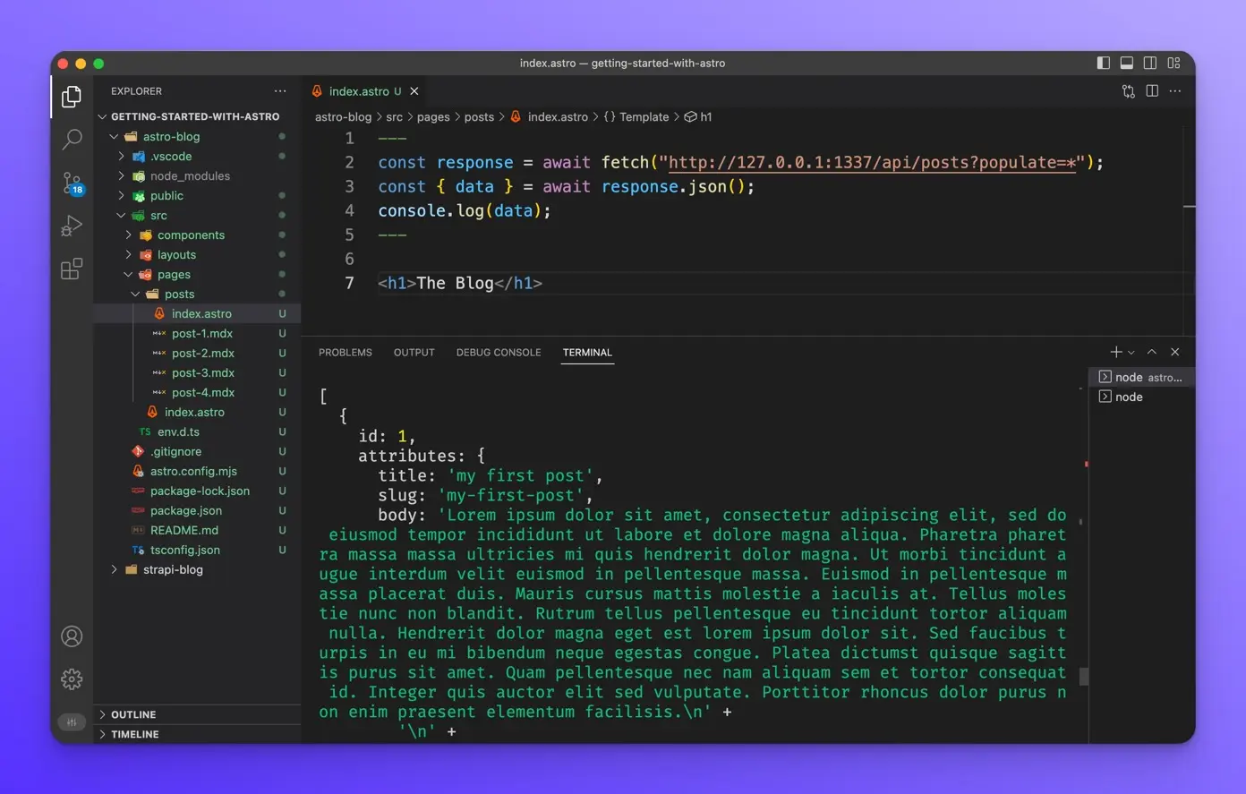Place cursor on line 7 h1 code
Screen dimensions: 1246x794
[x=460, y=284]
